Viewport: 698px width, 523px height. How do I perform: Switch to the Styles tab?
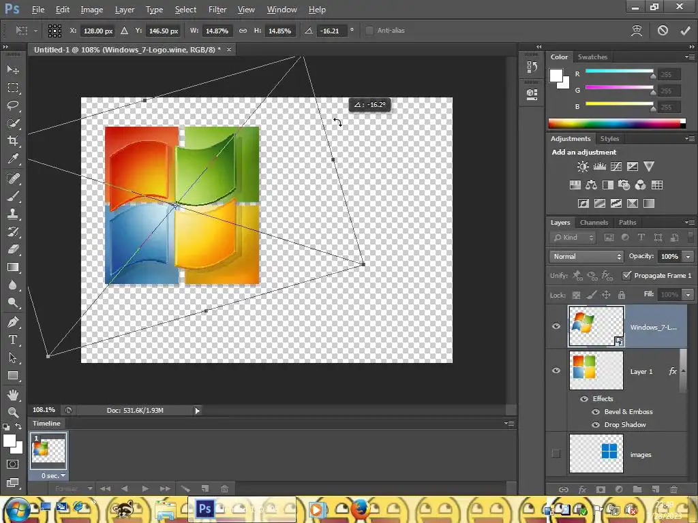[609, 139]
